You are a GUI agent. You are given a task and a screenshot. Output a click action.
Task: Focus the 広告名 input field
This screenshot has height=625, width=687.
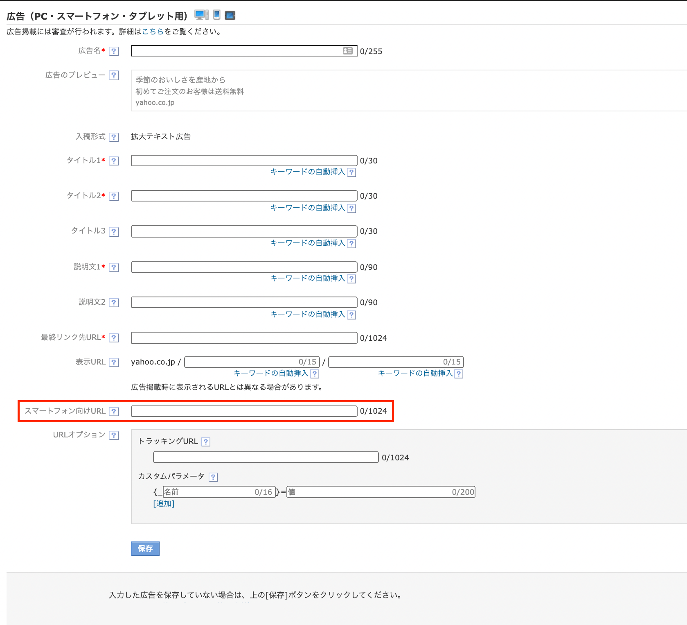(x=244, y=51)
